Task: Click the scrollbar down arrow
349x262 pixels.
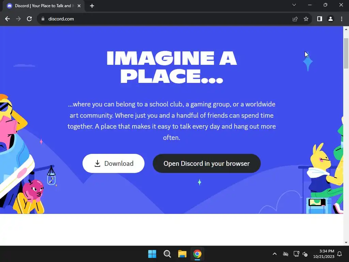Action: pos(346,243)
